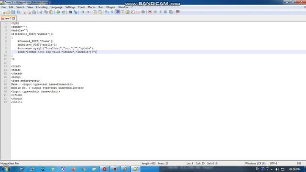Toggle synchronized vertical scrolling
This screenshot has height=172, width=306.
tap(95, 12)
